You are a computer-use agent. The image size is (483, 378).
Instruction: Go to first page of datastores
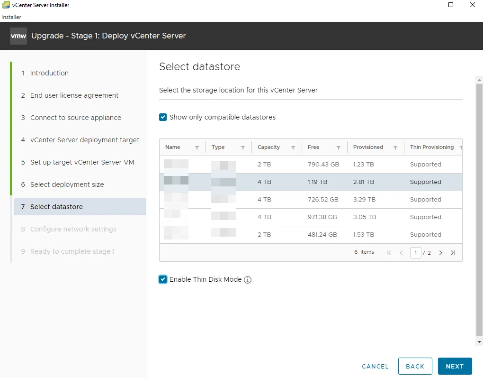pos(389,253)
